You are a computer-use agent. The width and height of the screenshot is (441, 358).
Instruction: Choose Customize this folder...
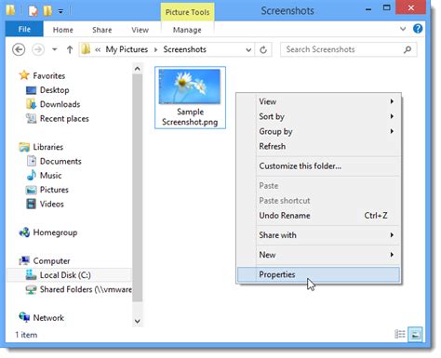[319, 166]
